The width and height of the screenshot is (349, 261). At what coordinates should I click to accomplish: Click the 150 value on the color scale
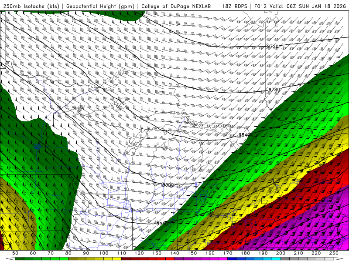(192, 253)
